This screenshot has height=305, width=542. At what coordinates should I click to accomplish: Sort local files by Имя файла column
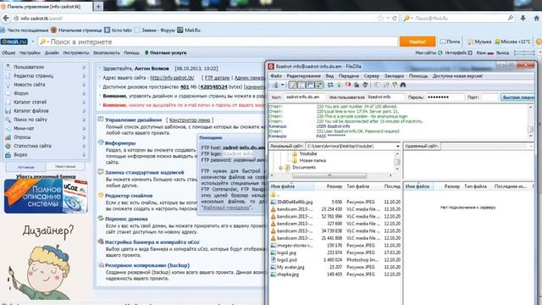[291, 186]
